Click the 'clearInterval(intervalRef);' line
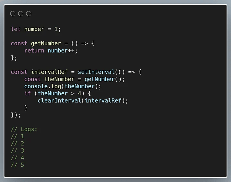Screen dimensions: 231x182 coord(83,101)
